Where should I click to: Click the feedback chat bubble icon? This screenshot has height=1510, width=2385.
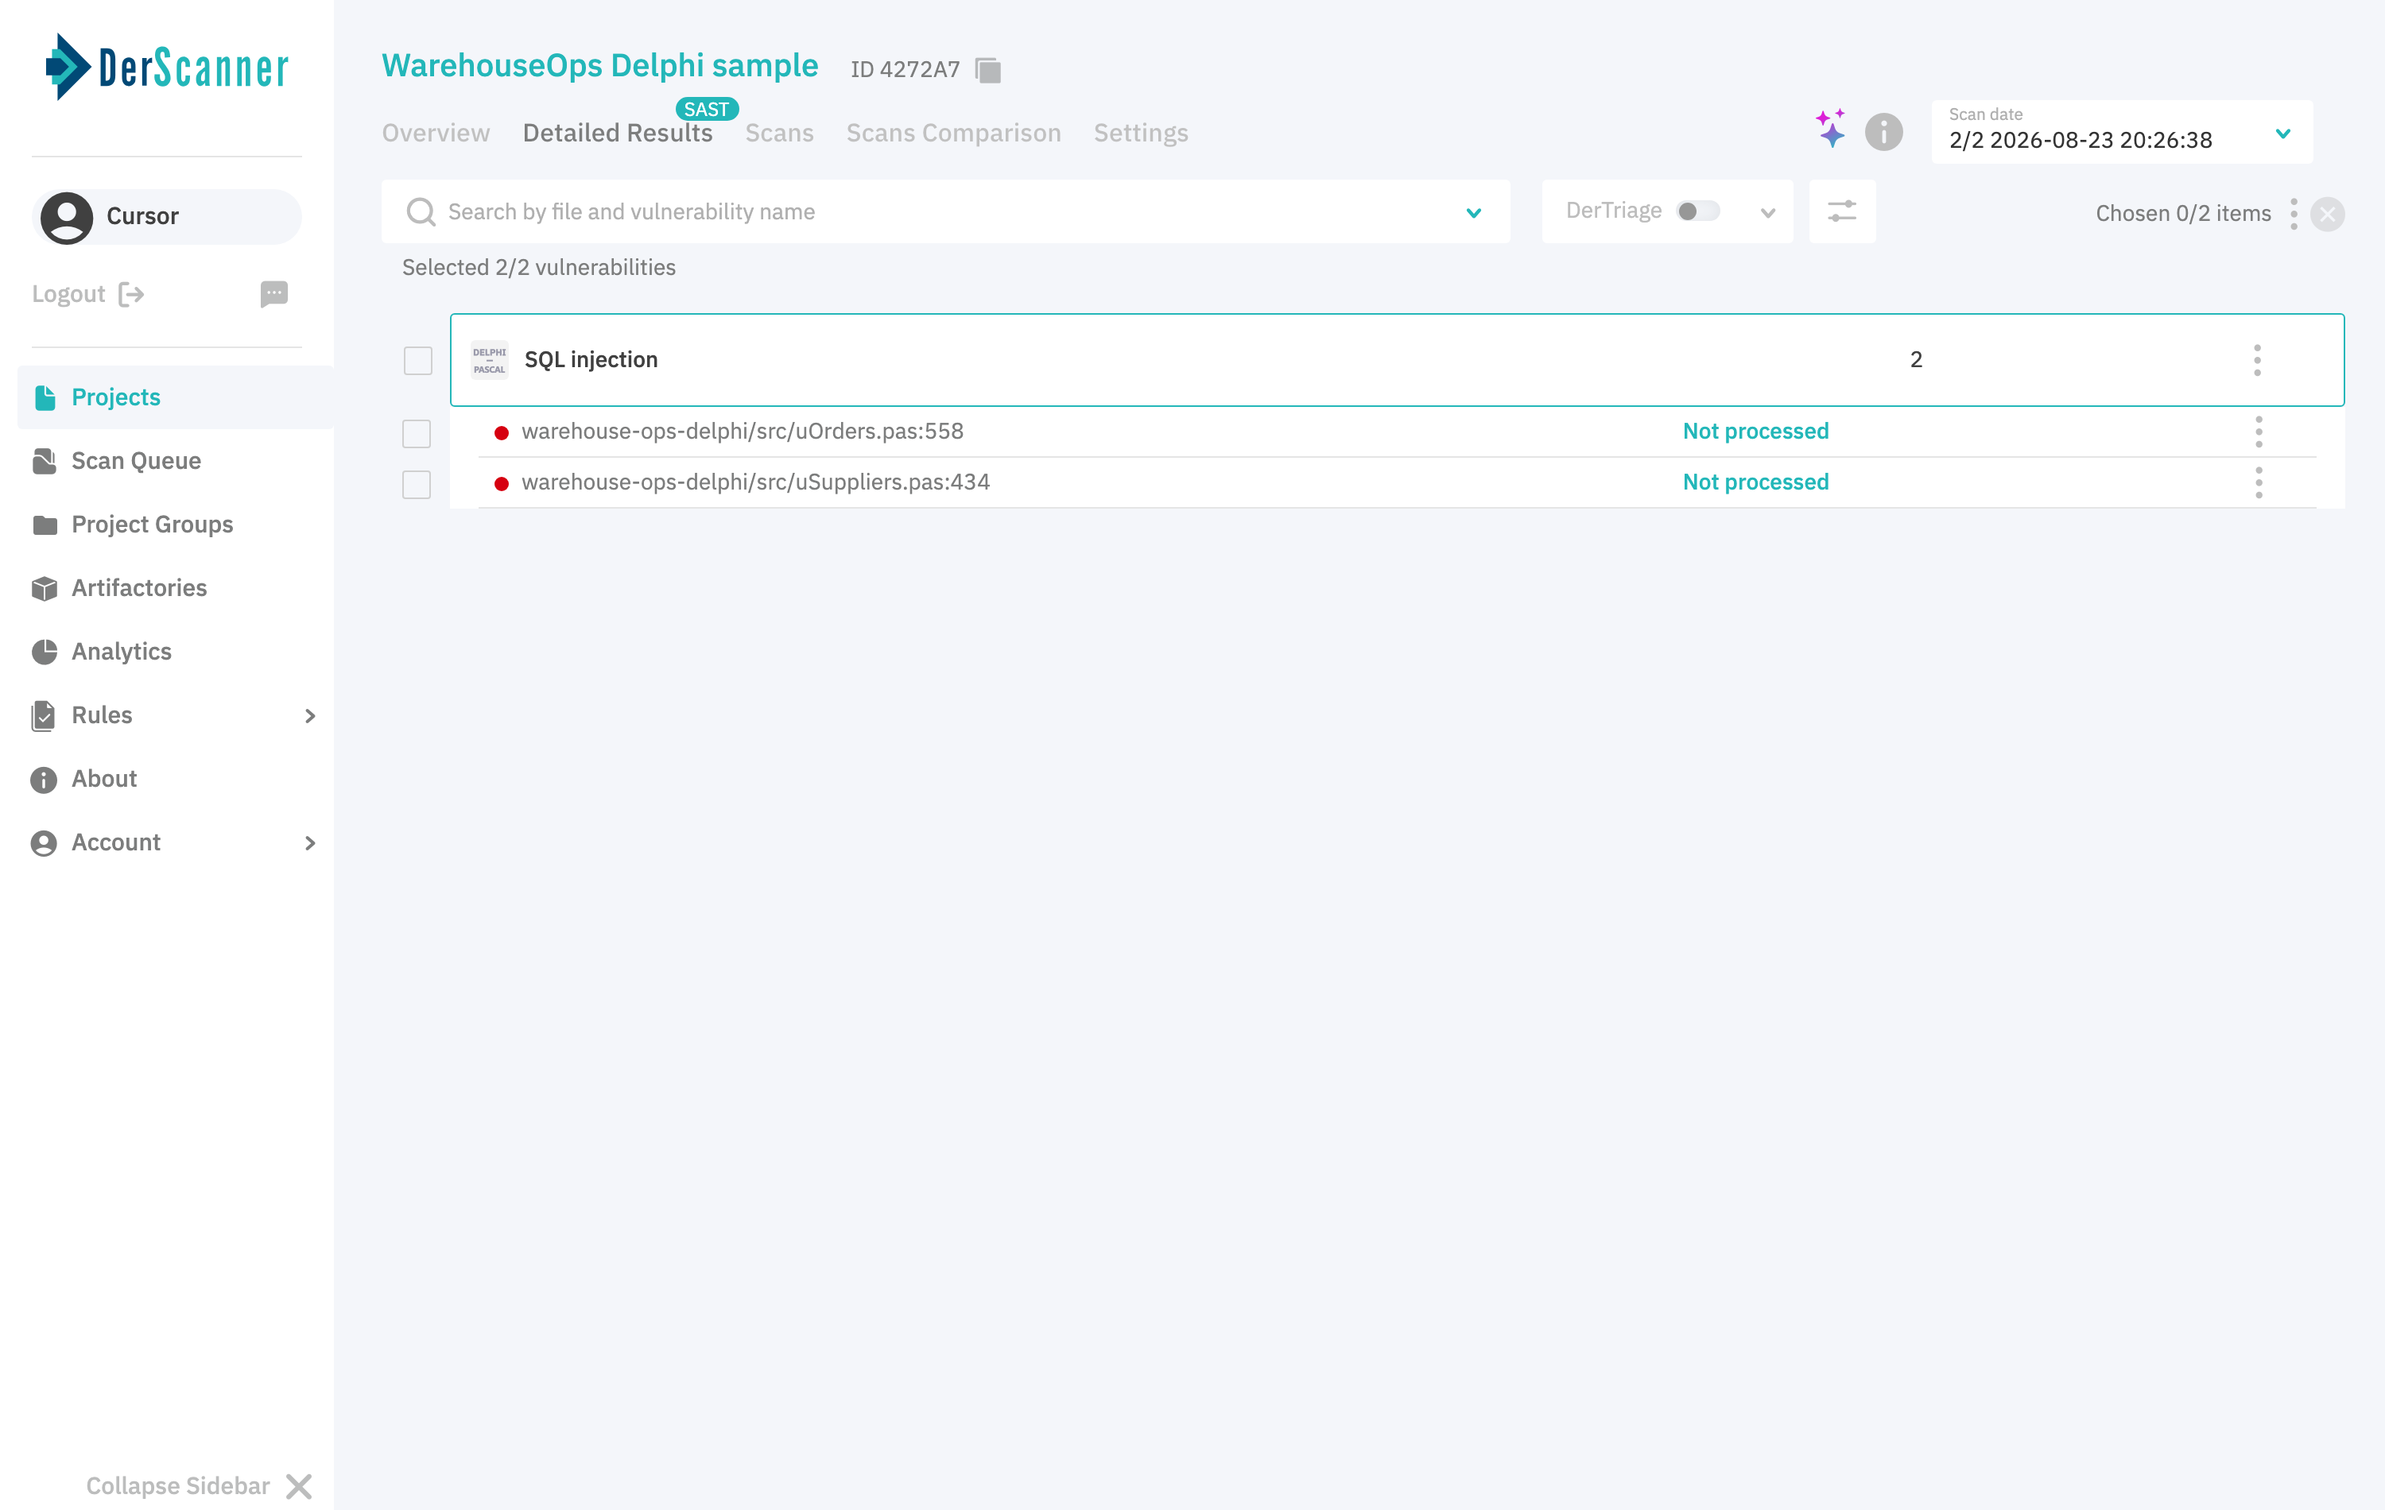click(273, 294)
